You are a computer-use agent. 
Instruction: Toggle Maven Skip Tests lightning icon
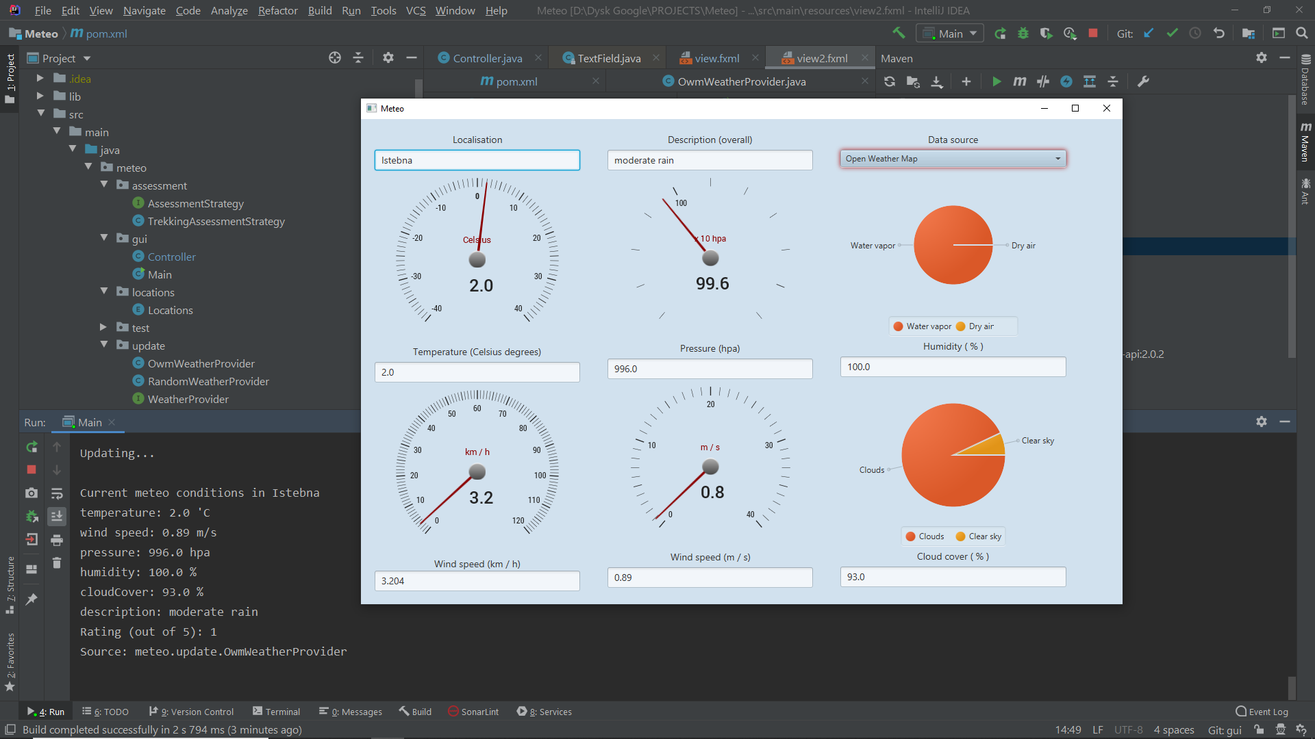(1066, 81)
